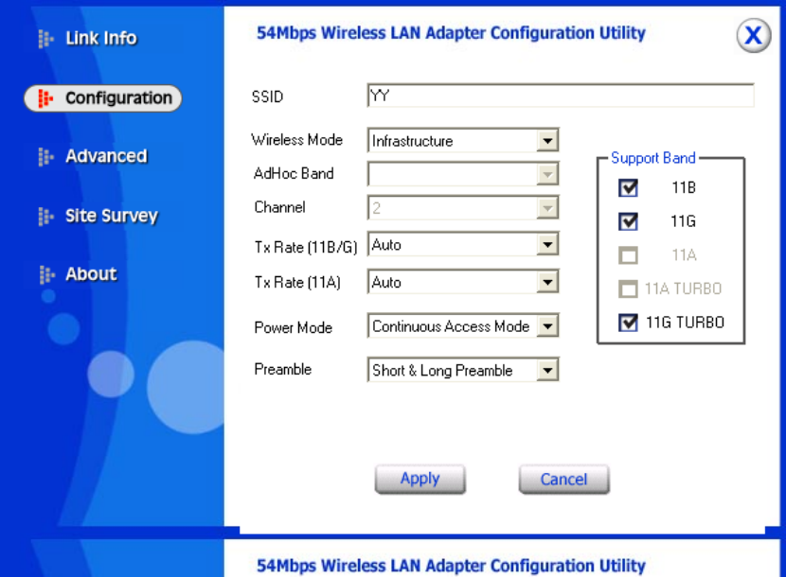This screenshot has width=786, height=577.
Task: Click the Channel label
Action: 279,207
